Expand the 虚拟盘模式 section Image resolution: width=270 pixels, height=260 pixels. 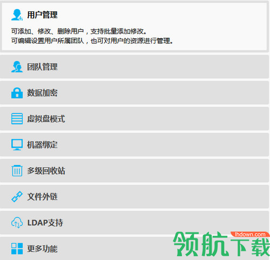(x=134, y=119)
